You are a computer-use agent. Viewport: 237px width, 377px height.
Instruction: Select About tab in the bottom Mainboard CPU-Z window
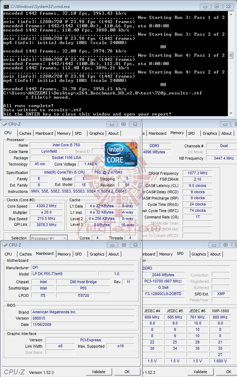click(x=114, y=254)
